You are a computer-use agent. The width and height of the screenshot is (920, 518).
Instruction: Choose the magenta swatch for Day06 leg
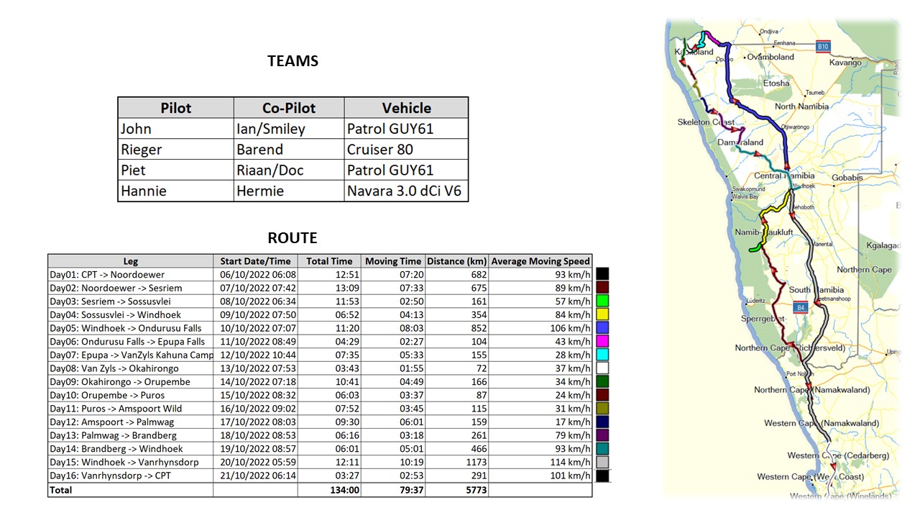(602, 341)
